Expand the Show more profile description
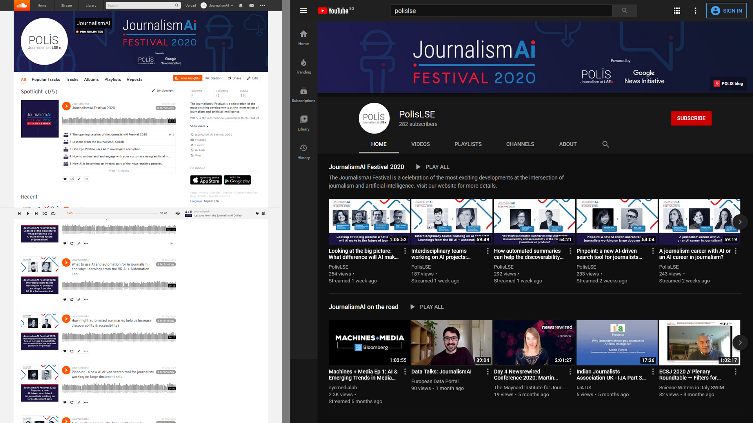Viewport: 753px width, 423px height. [x=199, y=126]
